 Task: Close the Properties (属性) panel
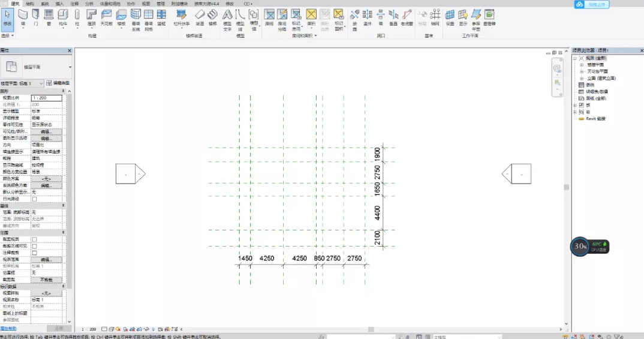point(69,50)
